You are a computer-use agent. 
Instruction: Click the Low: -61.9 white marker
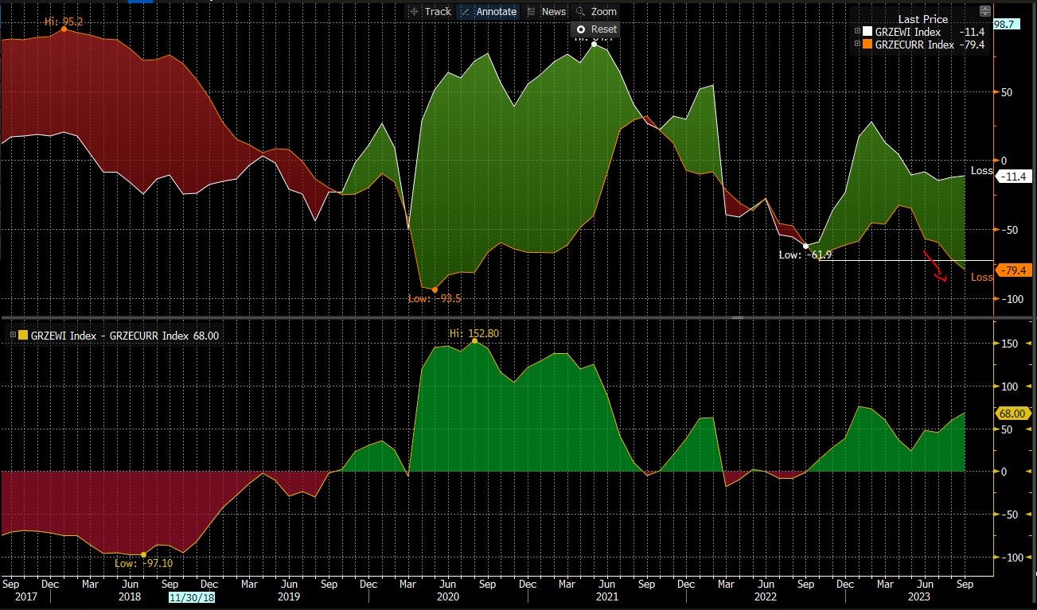[805, 246]
